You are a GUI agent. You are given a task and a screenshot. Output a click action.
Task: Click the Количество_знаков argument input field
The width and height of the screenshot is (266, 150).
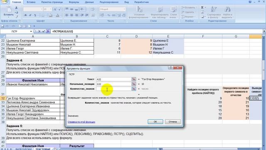[x=113, y=89]
